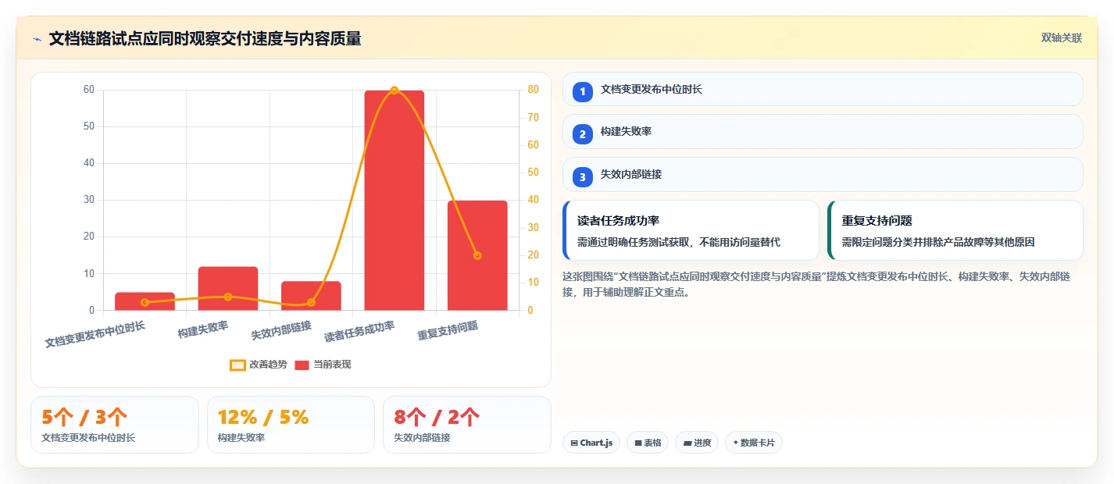Click the x-axis label 重复支持问题
1114x484 pixels.
[x=448, y=330]
